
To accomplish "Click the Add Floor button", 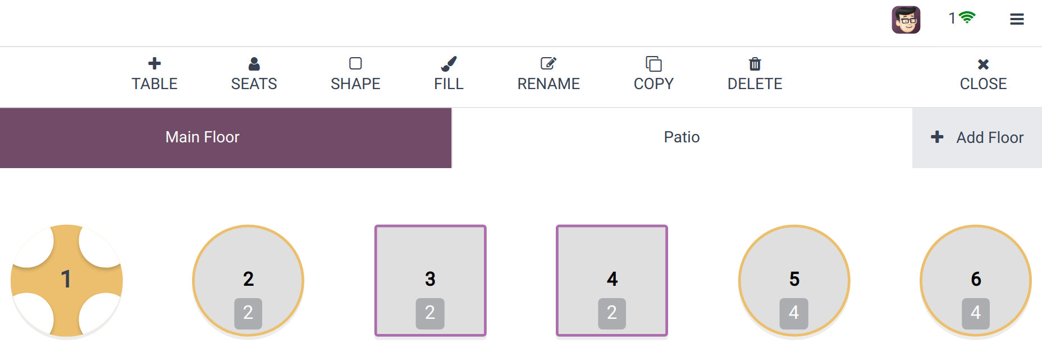I will coord(977,137).
